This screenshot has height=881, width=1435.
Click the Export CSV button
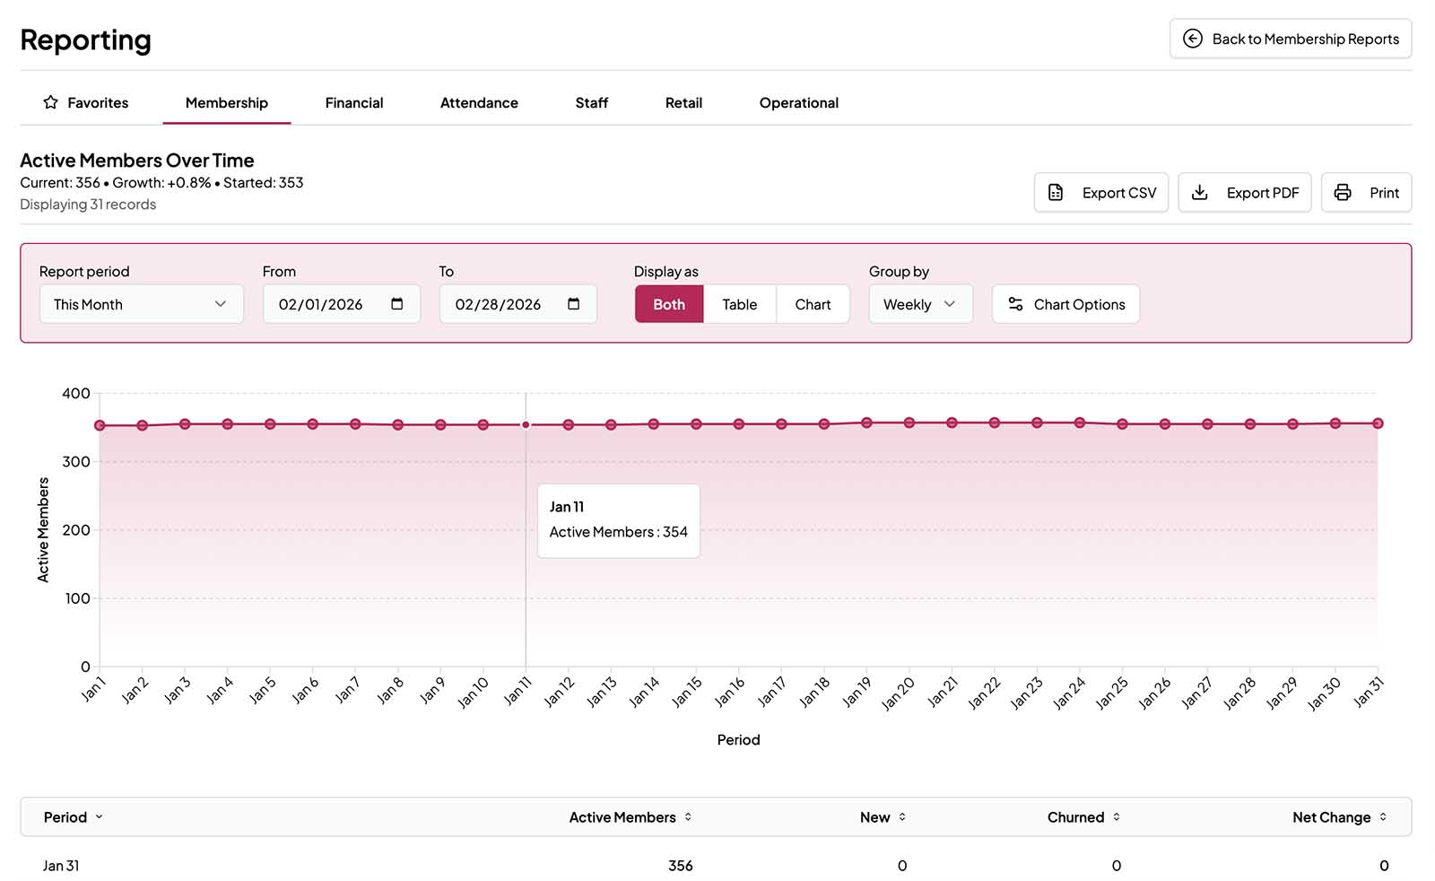pos(1100,192)
